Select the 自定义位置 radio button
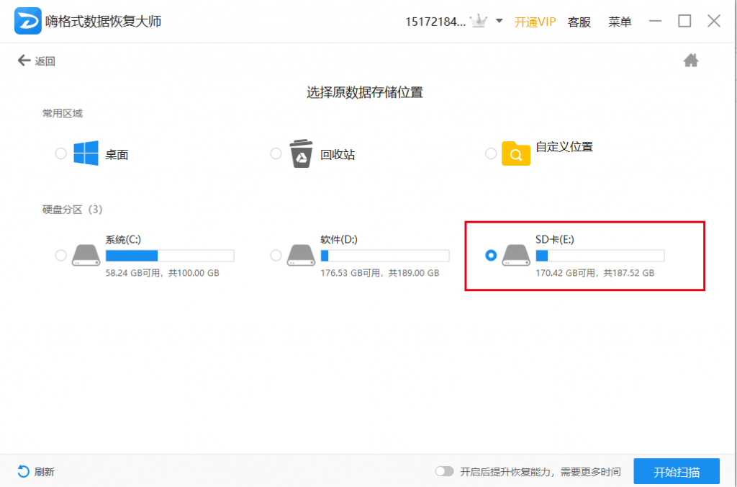The height and width of the screenshot is (487, 737). point(491,153)
